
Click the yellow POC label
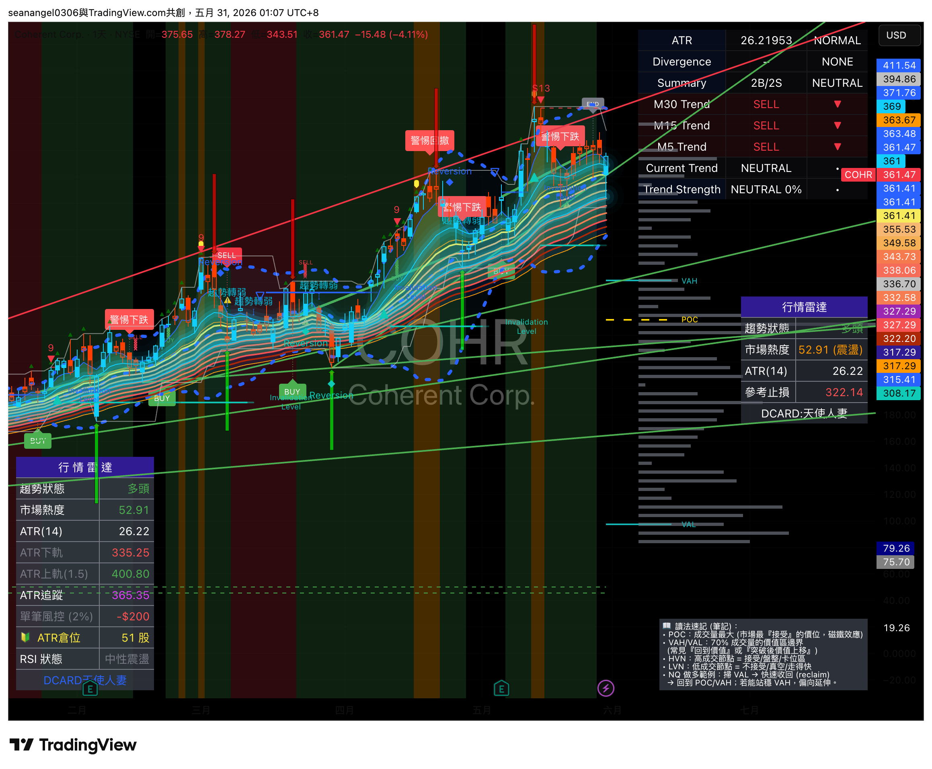tap(690, 319)
